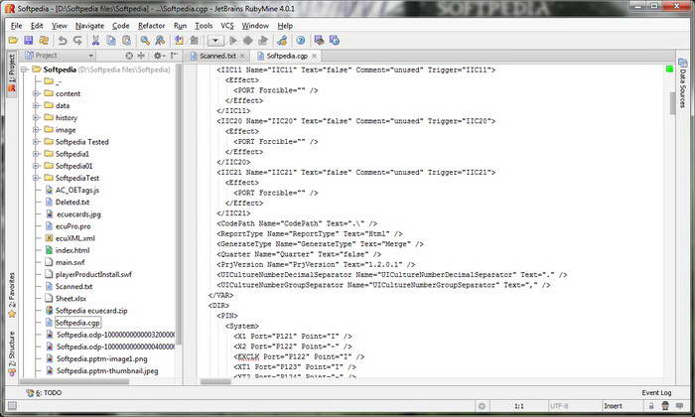Image resolution: width=695 pixels, height=417 pixels.
Task: Toggle the 1: Project side tool window
Action: pyautogui.click(x=12, y=72)
